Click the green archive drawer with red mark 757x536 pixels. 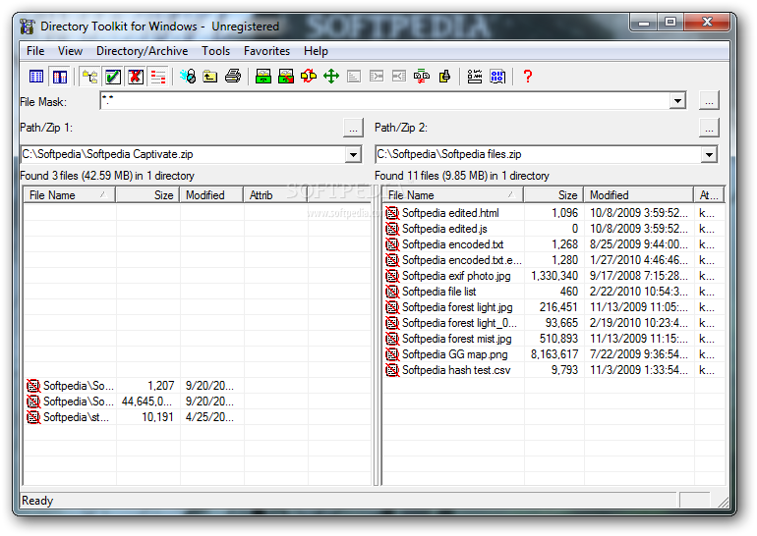click(x=286, y=77)
